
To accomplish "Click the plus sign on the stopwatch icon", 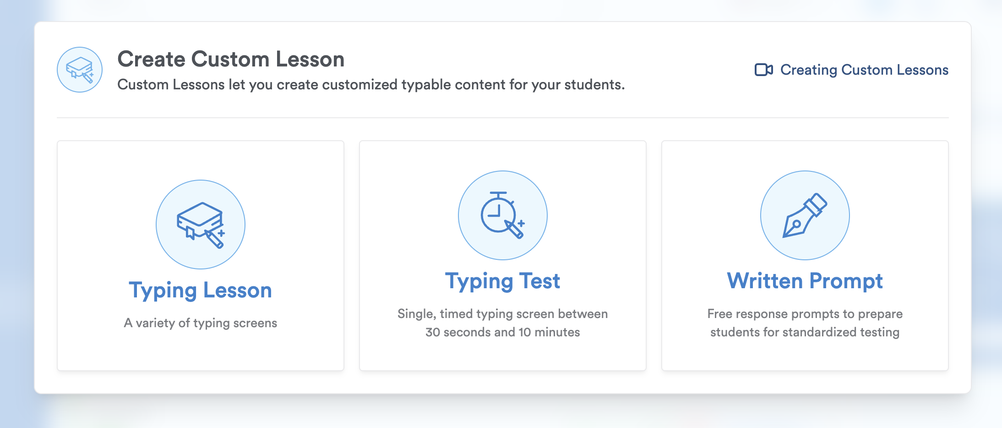I will [521, 224].
